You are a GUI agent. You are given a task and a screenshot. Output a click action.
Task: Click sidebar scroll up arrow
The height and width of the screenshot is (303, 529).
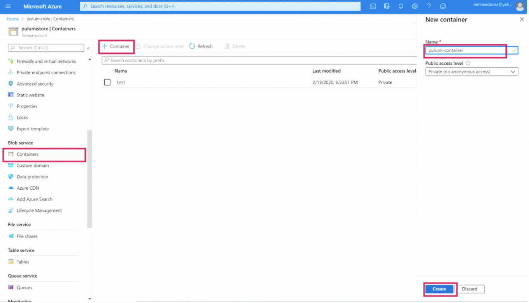[90, 60]
